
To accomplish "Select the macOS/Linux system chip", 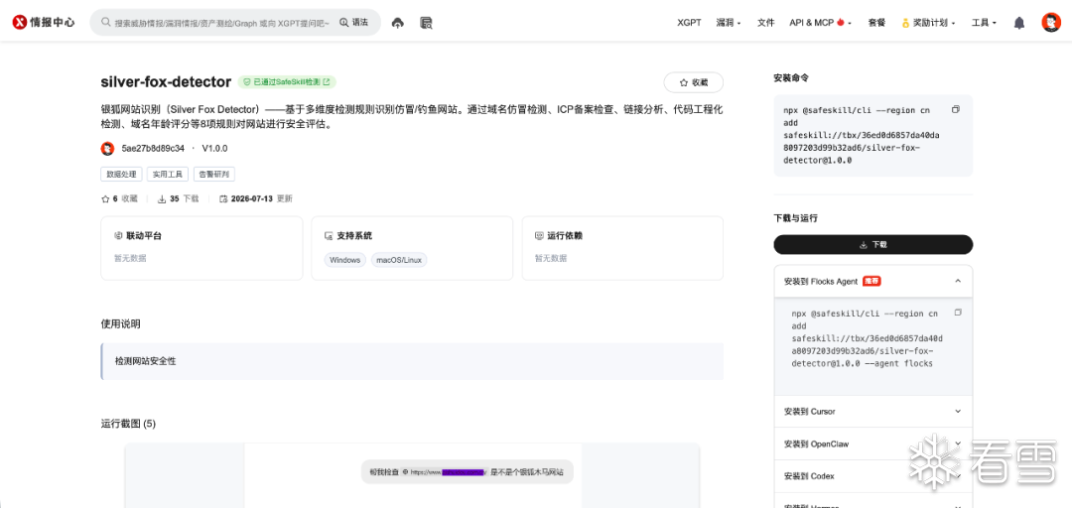I will point(399,260).
